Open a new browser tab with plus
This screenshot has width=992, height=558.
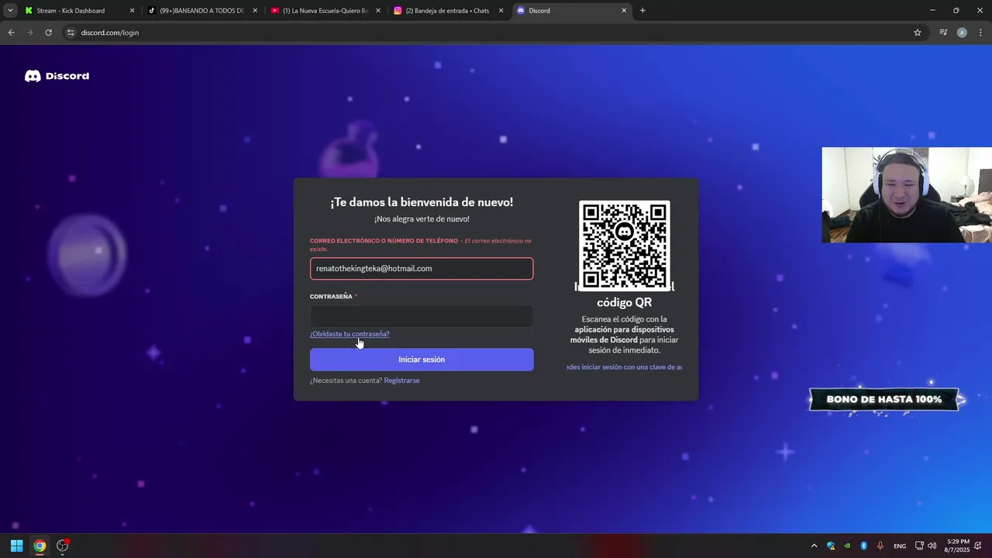[x=642, y=11]
